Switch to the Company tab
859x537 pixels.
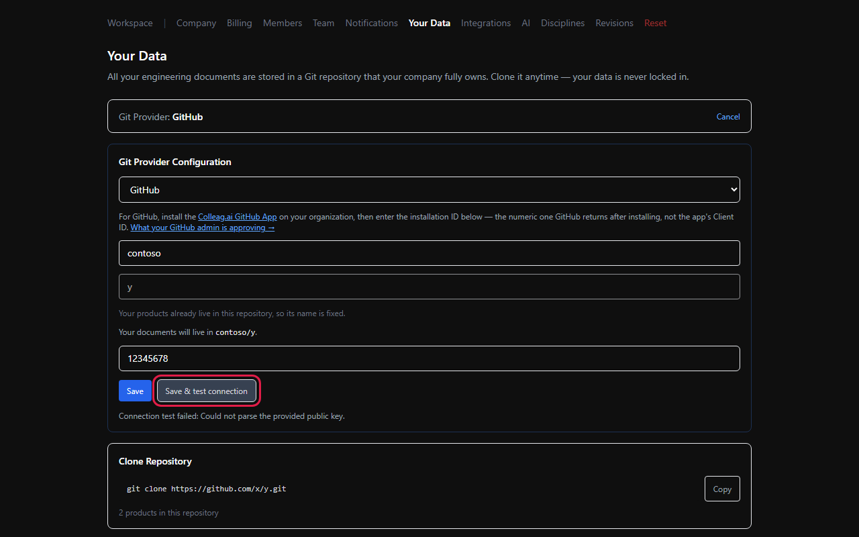point(196,23)
